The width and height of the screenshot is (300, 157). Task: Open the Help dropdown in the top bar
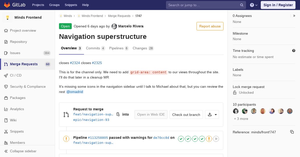(x=254, y=5)
